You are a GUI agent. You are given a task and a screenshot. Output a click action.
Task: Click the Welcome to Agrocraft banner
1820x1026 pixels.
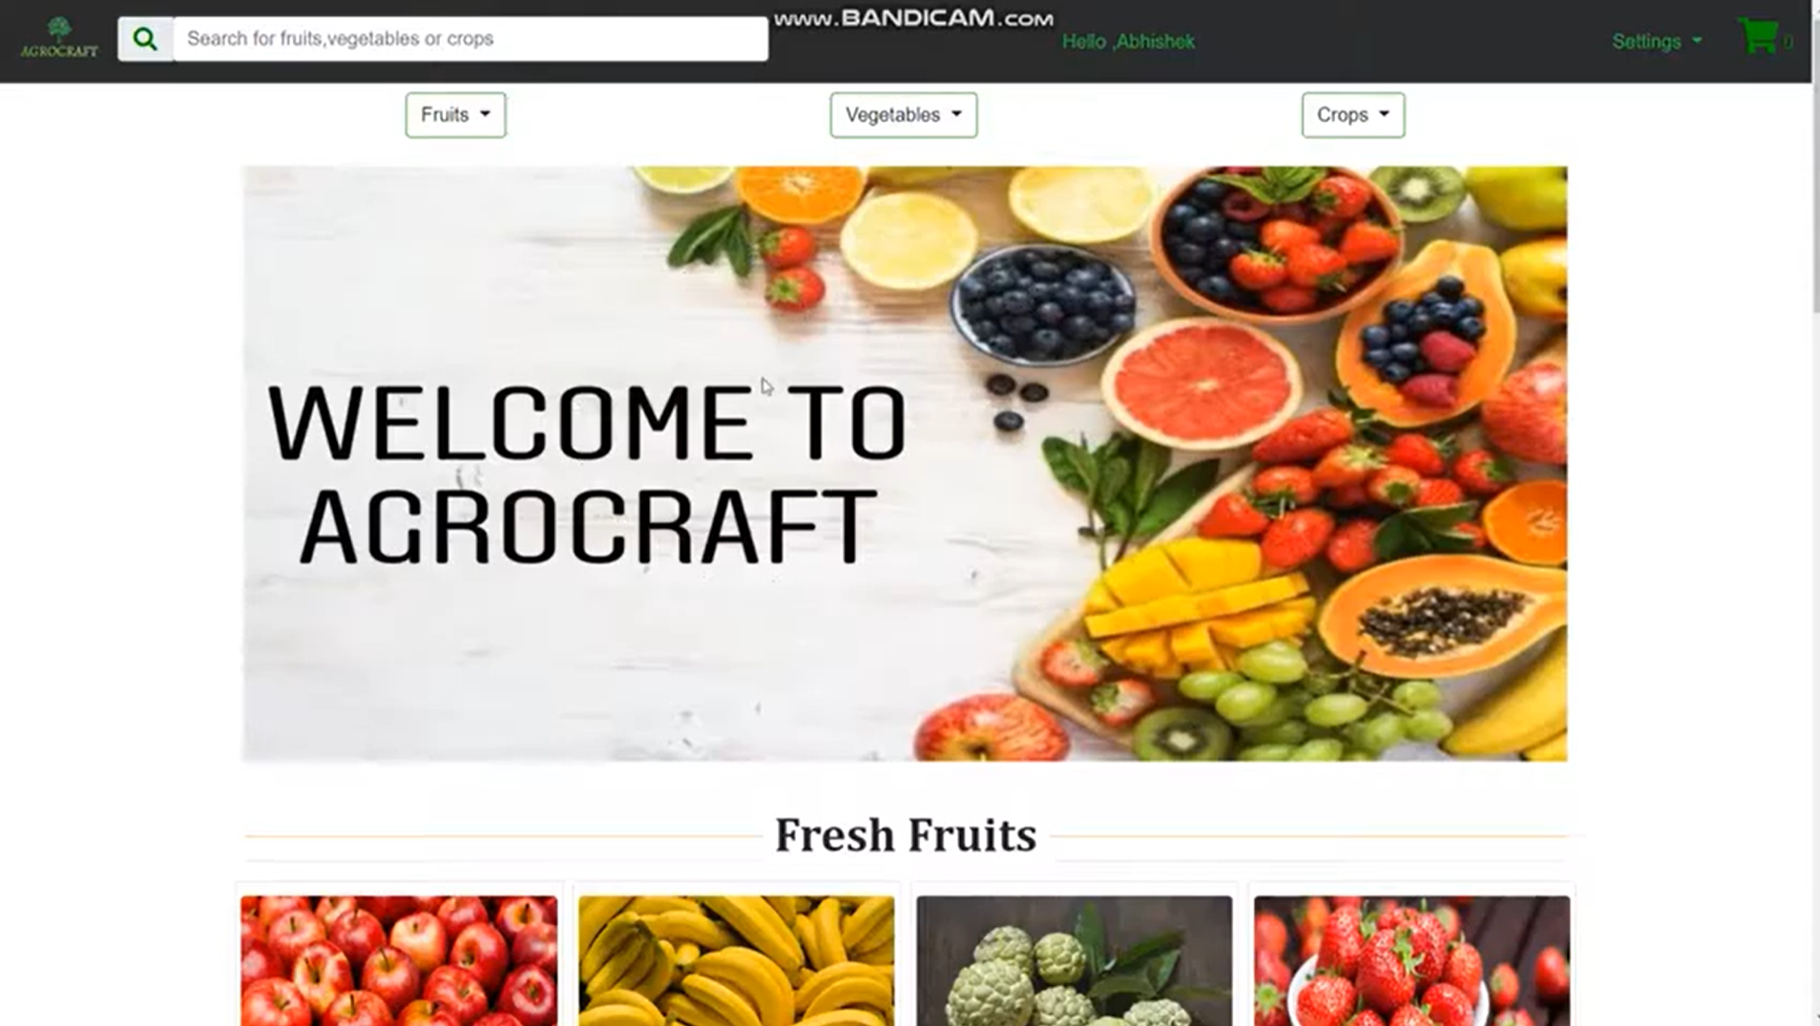[x=904, y=463]
